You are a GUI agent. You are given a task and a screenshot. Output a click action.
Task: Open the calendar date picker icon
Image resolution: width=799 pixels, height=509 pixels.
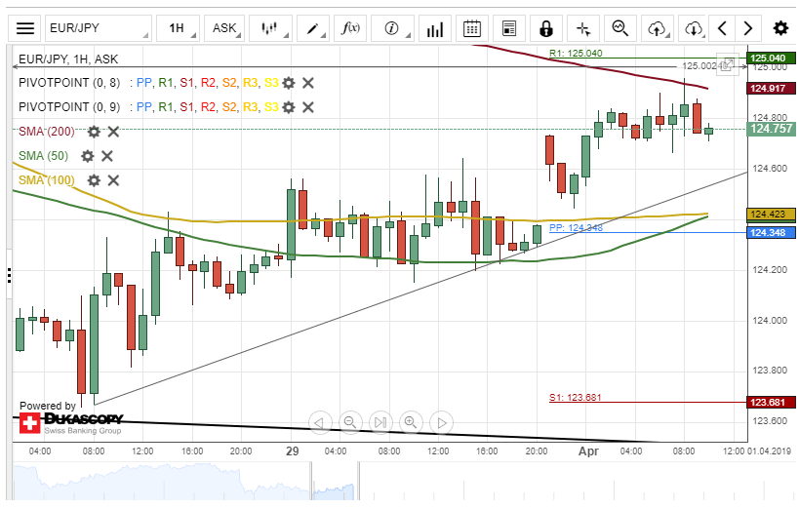(472, 28)
